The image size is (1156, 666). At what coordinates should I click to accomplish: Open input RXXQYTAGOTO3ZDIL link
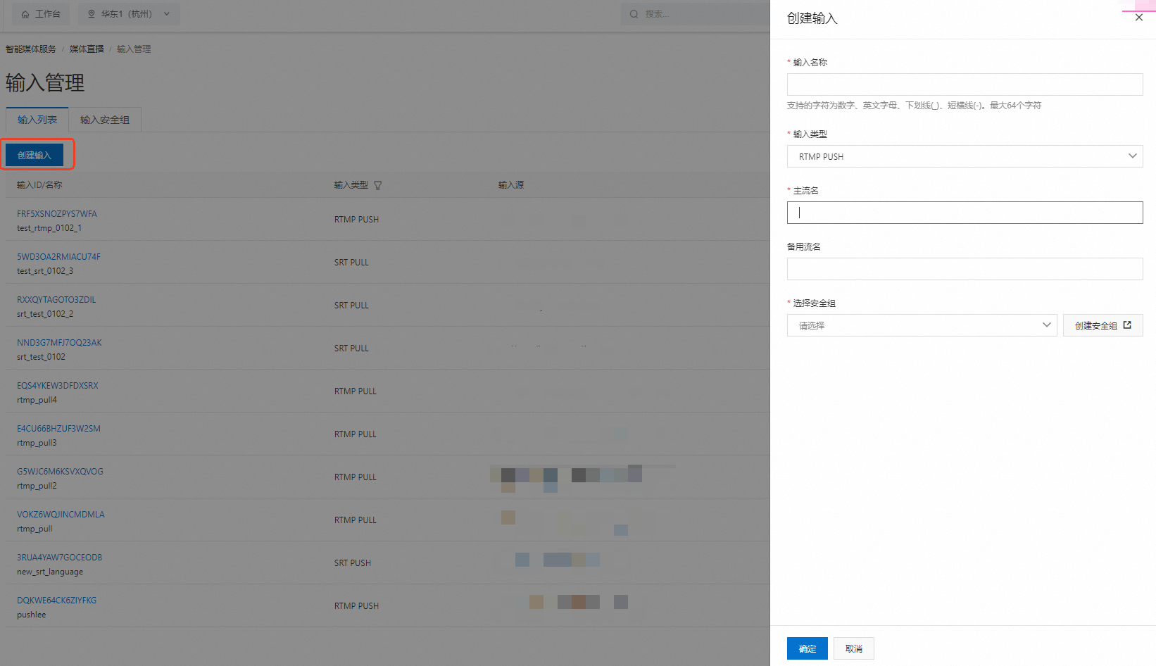pyautogui.click(x=56, y=299)
